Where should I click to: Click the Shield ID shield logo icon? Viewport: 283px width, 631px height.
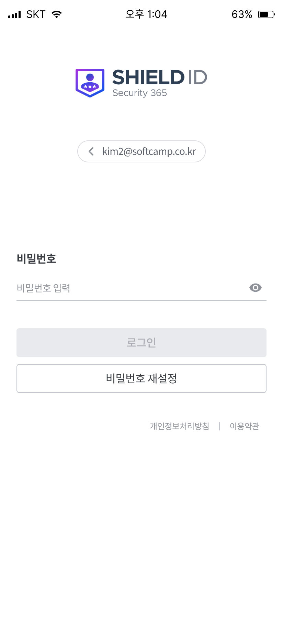tap(90, 83)
